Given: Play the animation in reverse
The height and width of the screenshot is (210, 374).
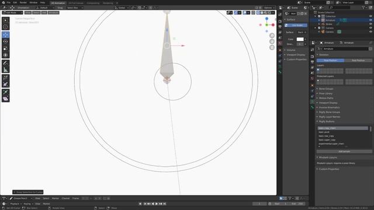Looking at the screenshot, I should [x=153, y=204].
